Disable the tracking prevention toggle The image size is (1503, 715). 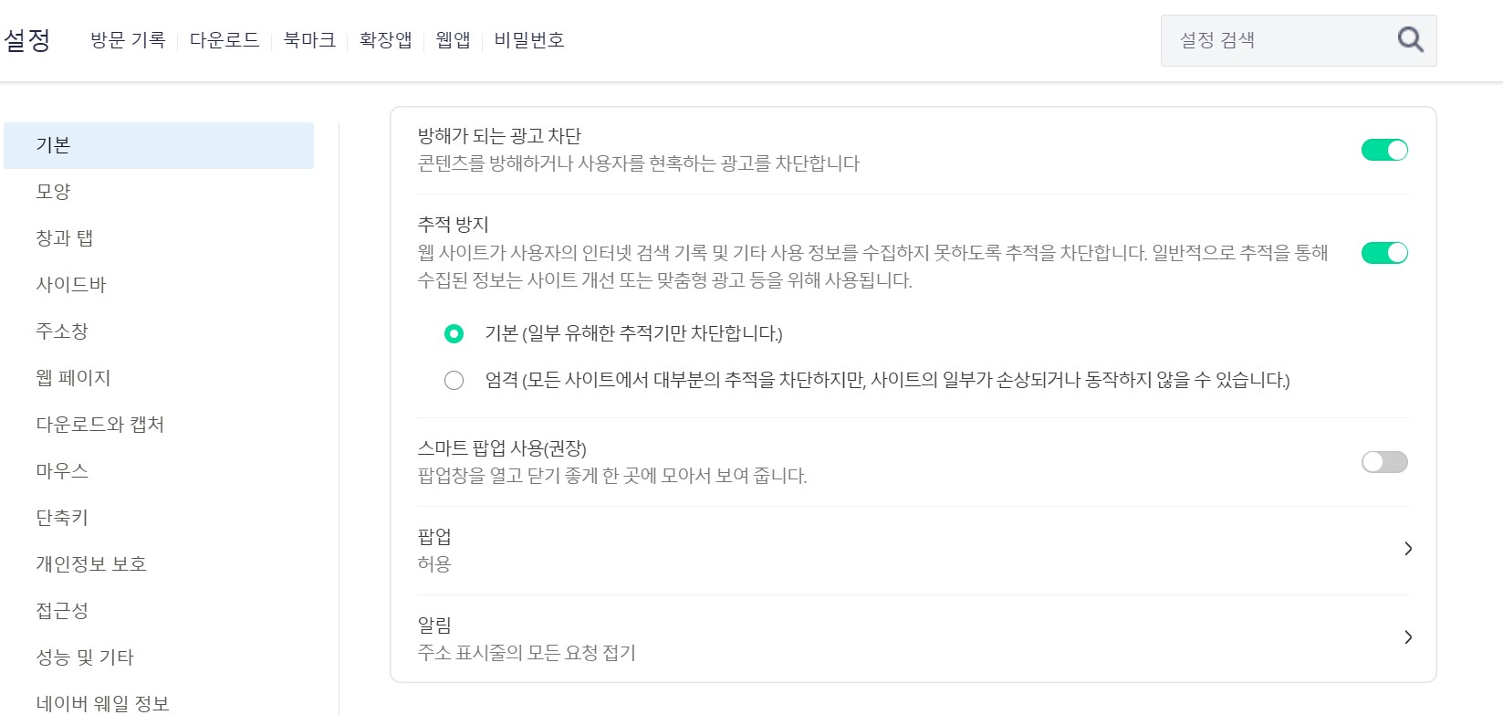tap(1384, 253)
